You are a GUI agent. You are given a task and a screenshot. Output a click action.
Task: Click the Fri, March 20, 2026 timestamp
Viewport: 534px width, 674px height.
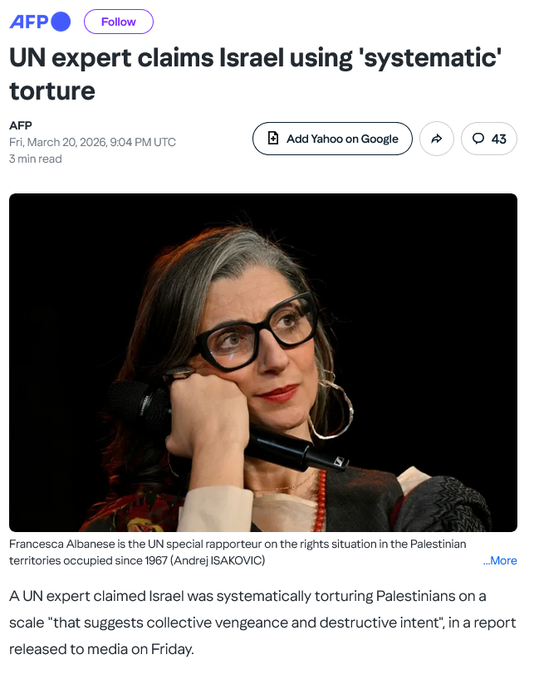[92, 142]
